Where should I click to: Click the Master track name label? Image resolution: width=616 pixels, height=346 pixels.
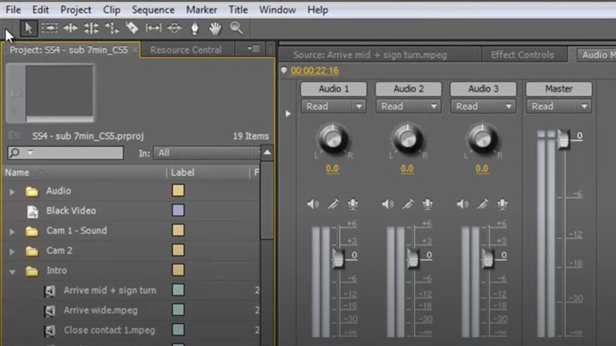pos(559,89)
